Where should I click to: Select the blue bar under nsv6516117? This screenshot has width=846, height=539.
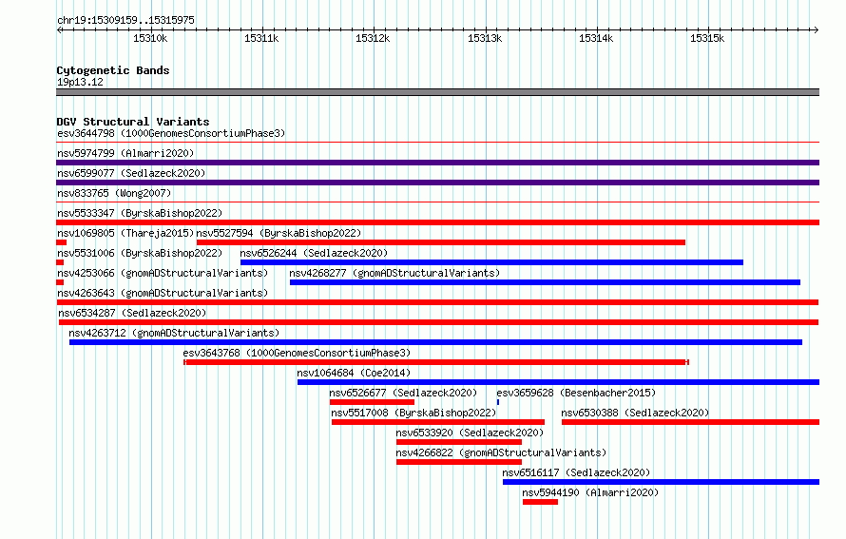tap(661, 482)
